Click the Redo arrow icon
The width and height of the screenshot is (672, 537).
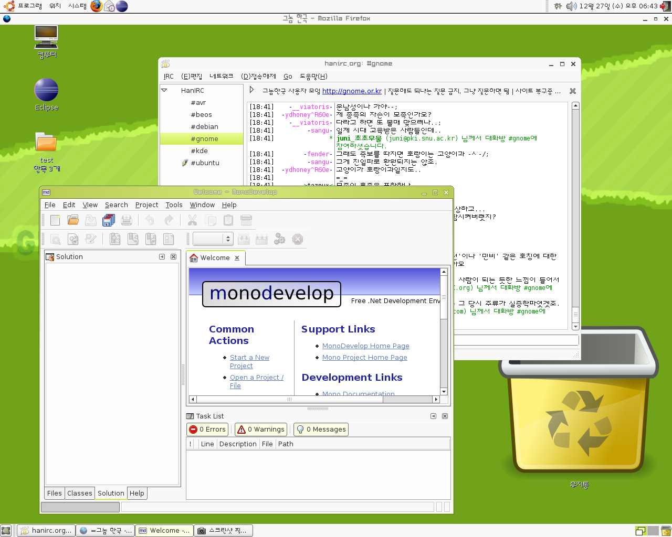tap(168, 220)
